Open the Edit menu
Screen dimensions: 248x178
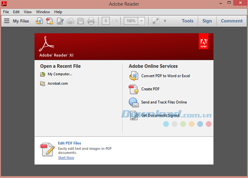[x=16, y=12]
